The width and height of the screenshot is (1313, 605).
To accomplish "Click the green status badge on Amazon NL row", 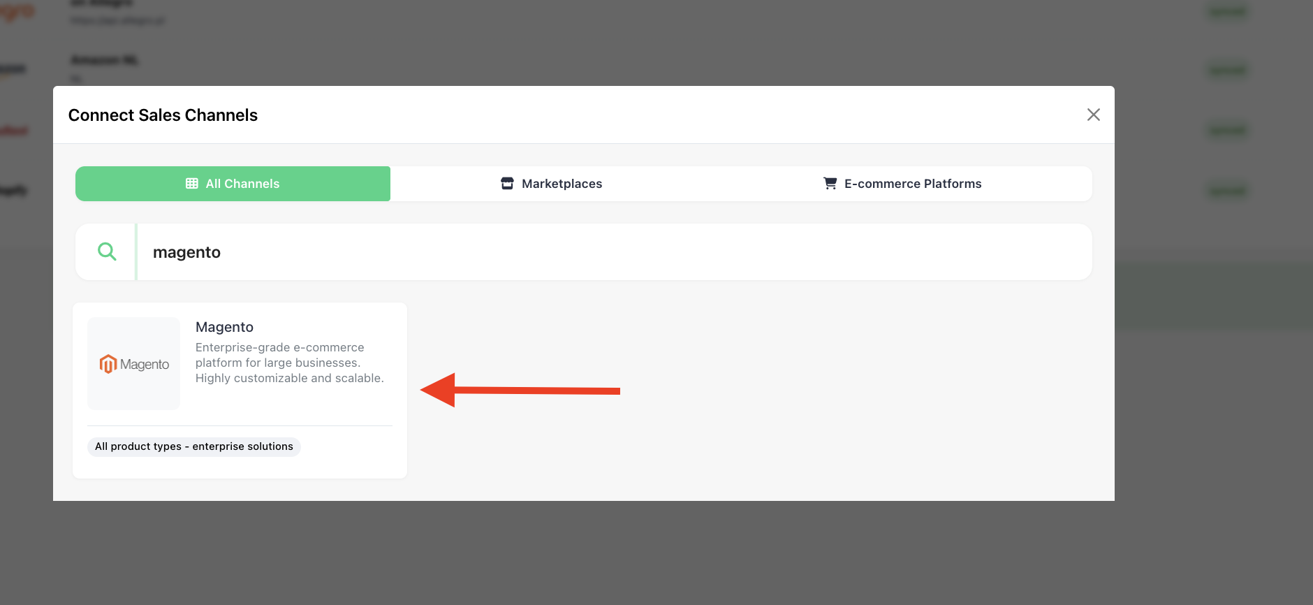I will click(1227, 70).
